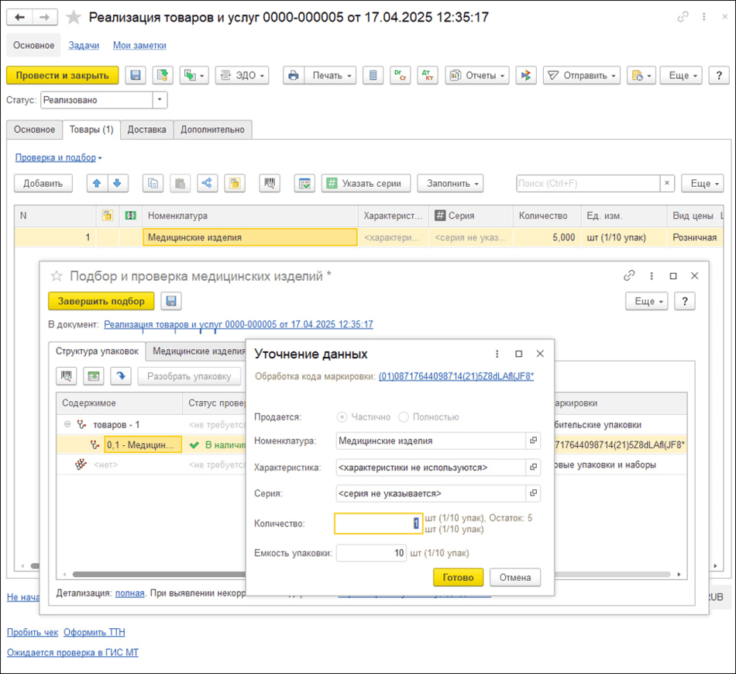The height and width of the screenshot is (674, 736).
Task: Open the Структура упаковок tab
Action: tap(97, 351)
